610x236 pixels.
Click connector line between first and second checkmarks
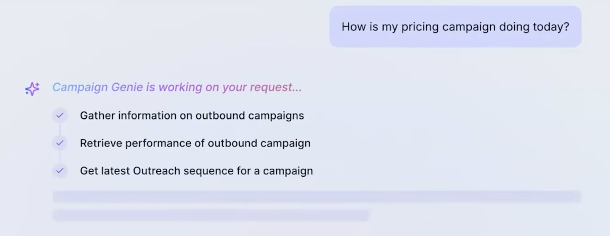coord(60,129)
